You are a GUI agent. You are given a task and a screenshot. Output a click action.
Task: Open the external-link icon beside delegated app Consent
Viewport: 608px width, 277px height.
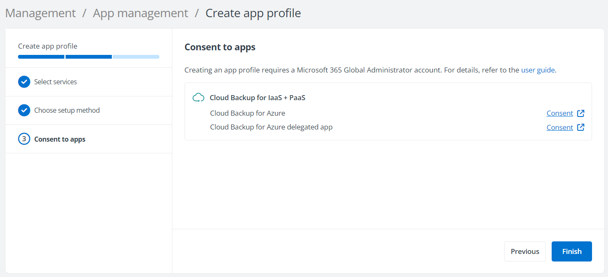[x=581, y=127]
